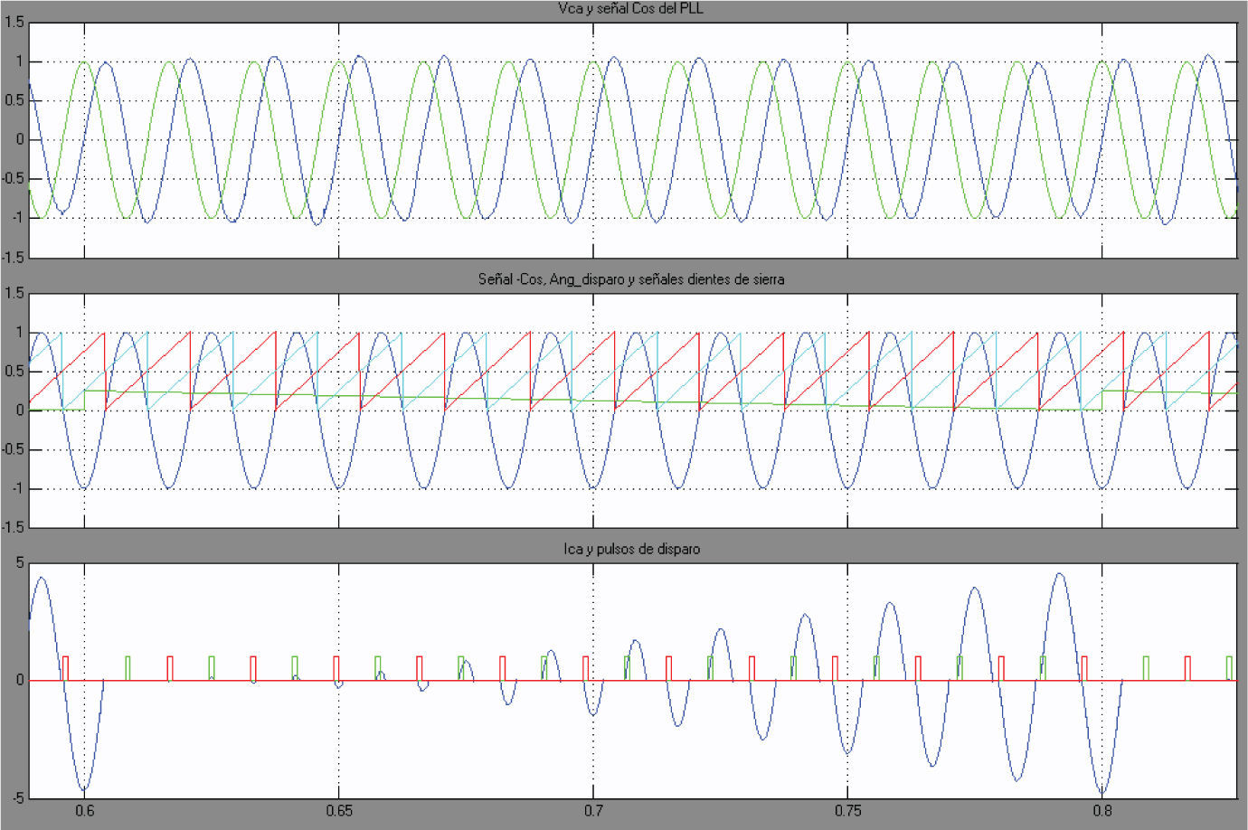Click the tallest Ica current peak before 0.8
The height and width of the screenshot is (830, 1248).
pos(1060,573)
